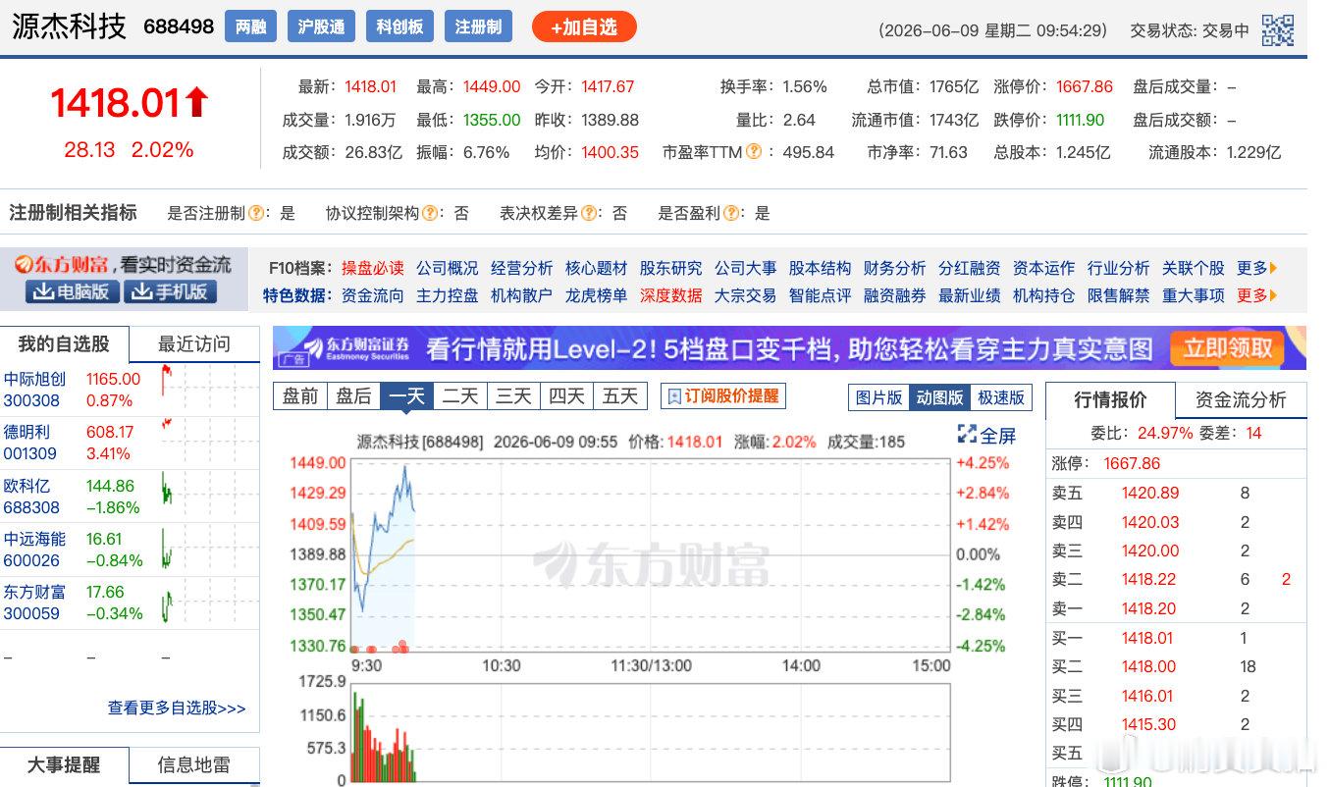
Task: Open 中远海能 in watchlist
Action: coord(35,539)
